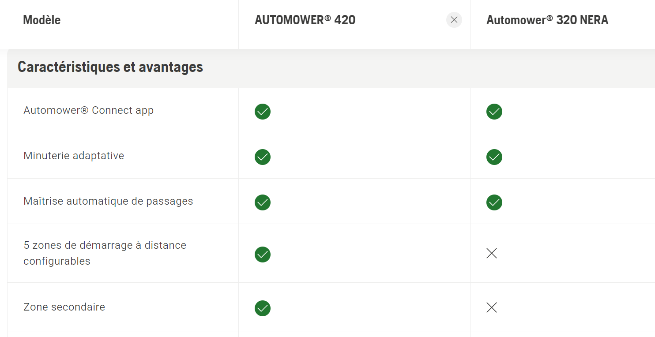Viewport: 655px width, 337px height.
Task: Click Minuterie adaptative checkmark for 320 NERA
Action: tap(494, 157)
